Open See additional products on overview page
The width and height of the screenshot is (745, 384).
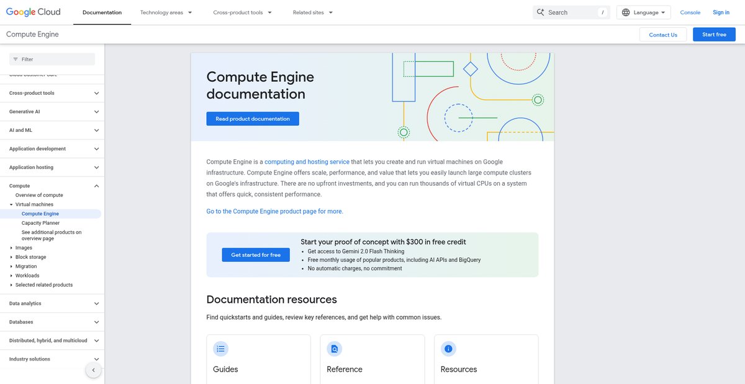point(52,235)
